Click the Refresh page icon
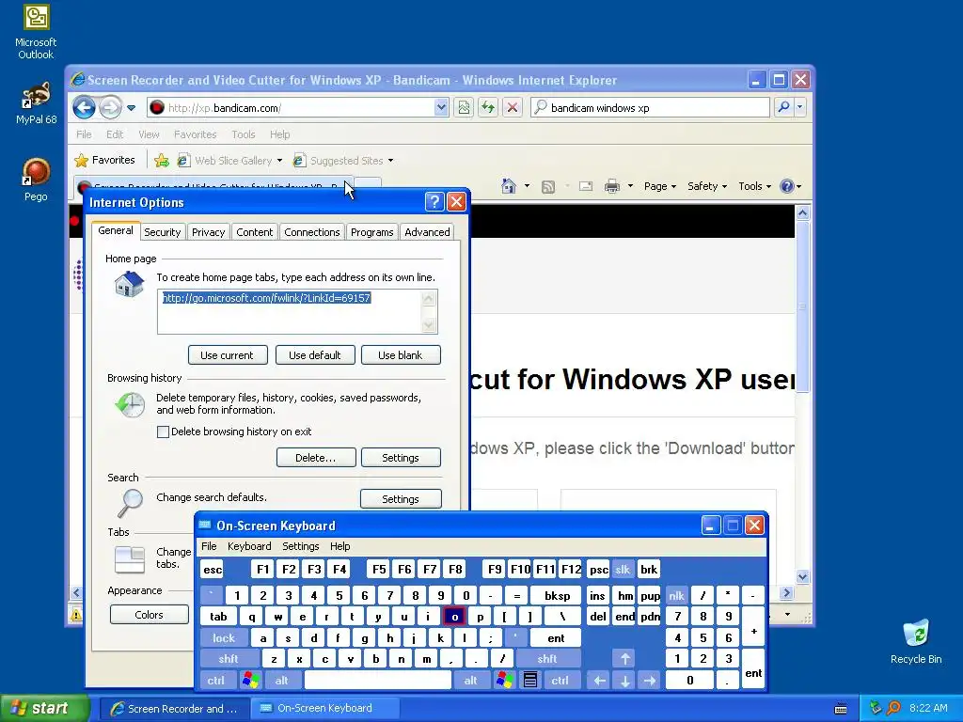 488,108
